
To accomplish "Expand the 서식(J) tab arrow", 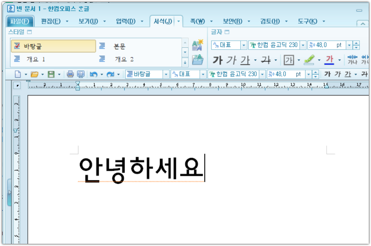I will click(x=179, y=21).
